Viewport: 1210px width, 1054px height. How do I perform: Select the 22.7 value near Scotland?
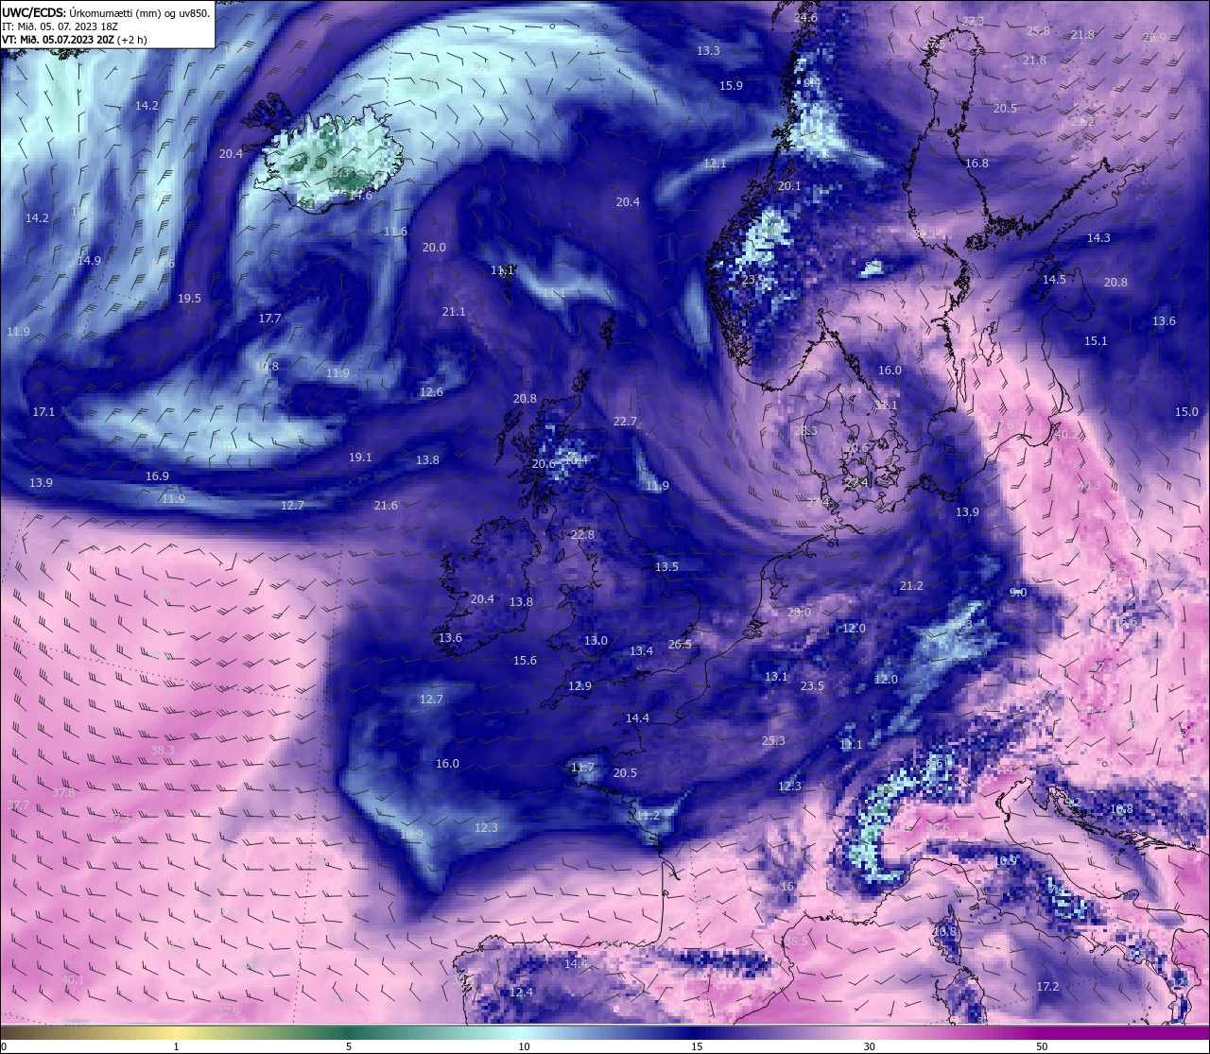point(625,421)
